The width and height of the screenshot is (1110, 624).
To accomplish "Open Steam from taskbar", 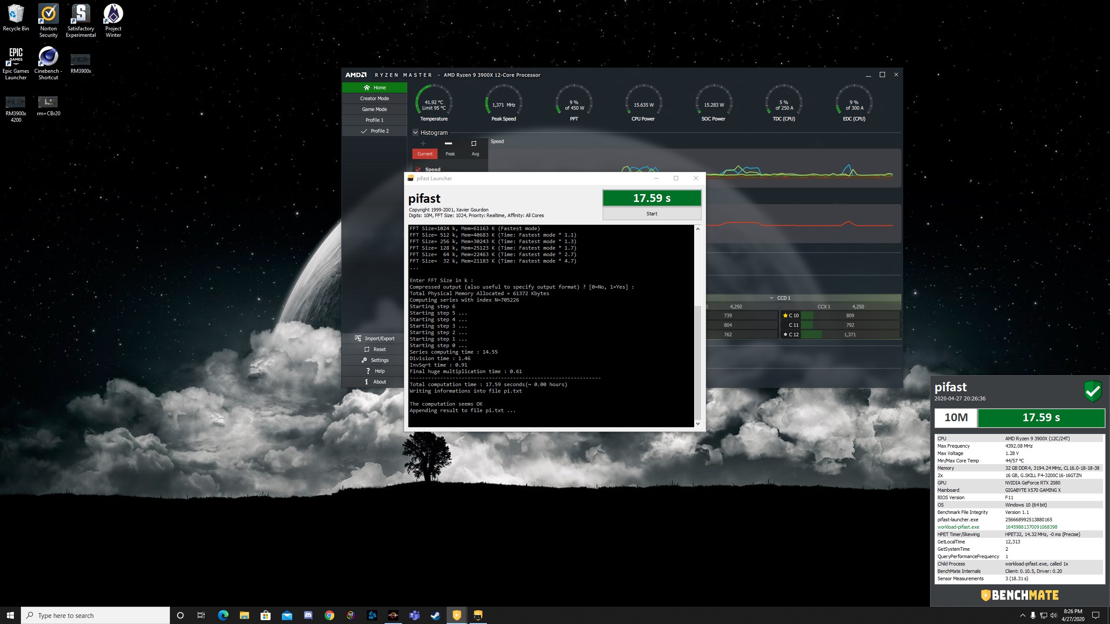I will pos(435,615).
